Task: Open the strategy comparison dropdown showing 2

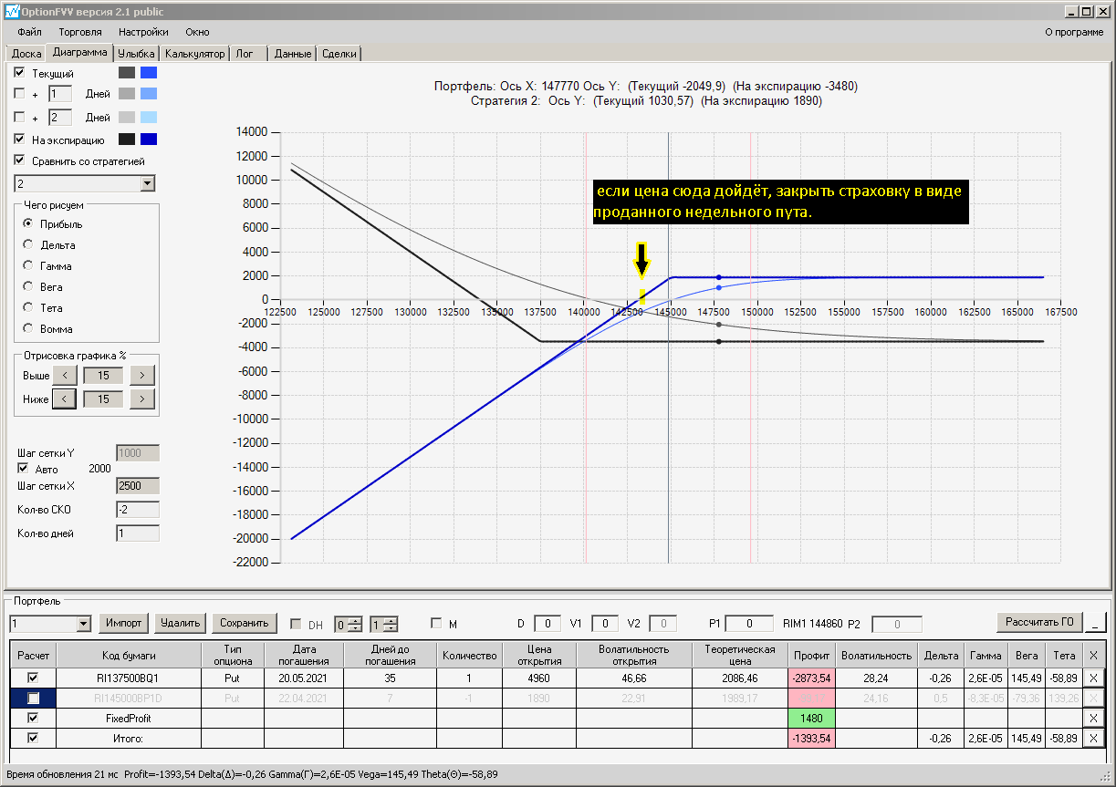Action: click(85, 184)
